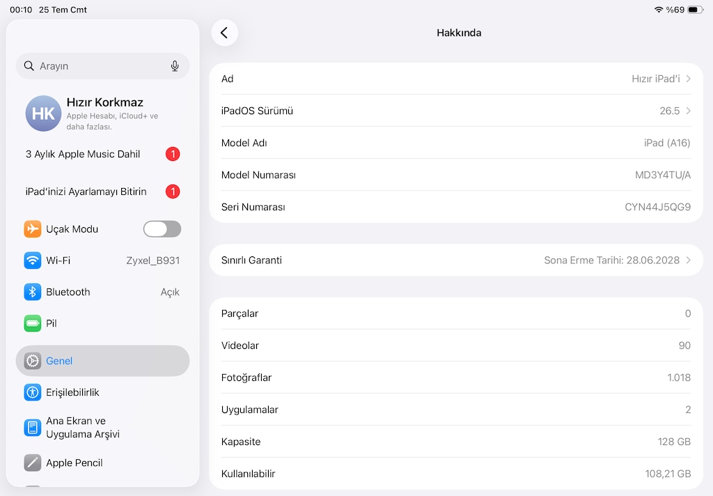Tap the Arayın search field

pyautogui.click(x=103, y=66)
